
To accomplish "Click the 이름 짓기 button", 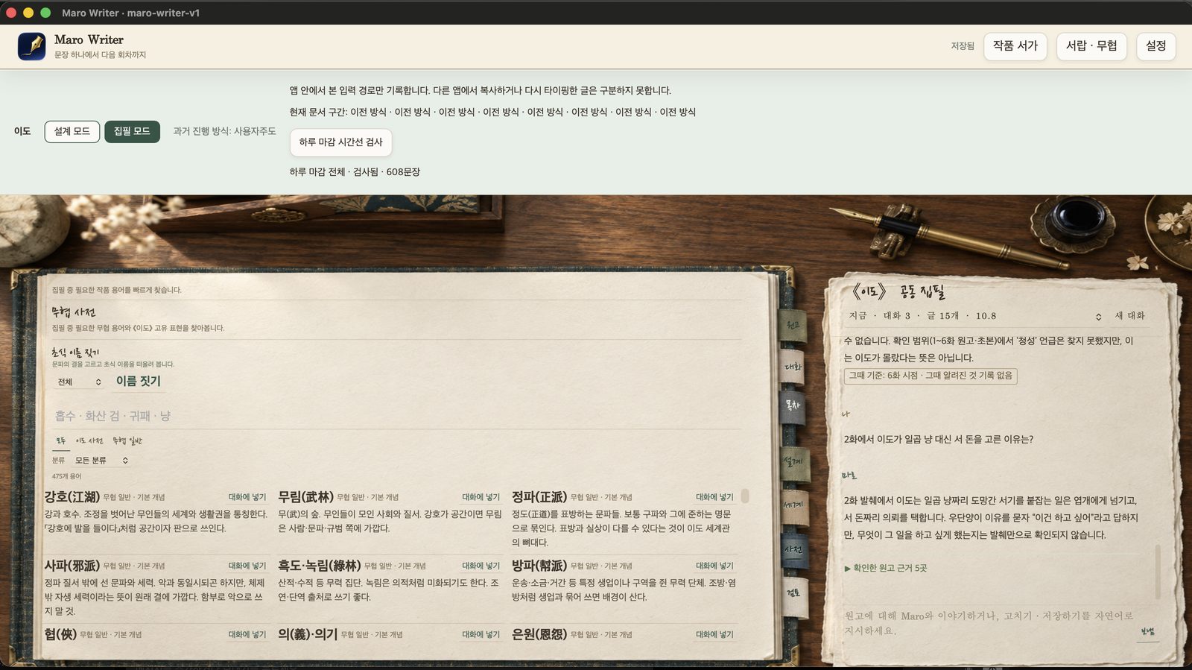I will pyautogui.click(x=138, y=381).
